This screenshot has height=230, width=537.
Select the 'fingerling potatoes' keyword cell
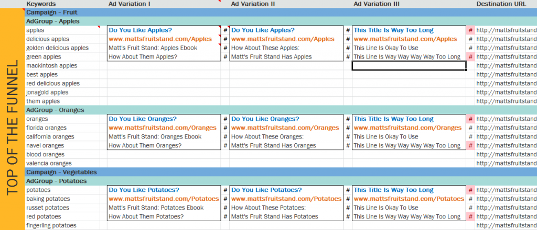pyautogui.click(x=51, y=225)
